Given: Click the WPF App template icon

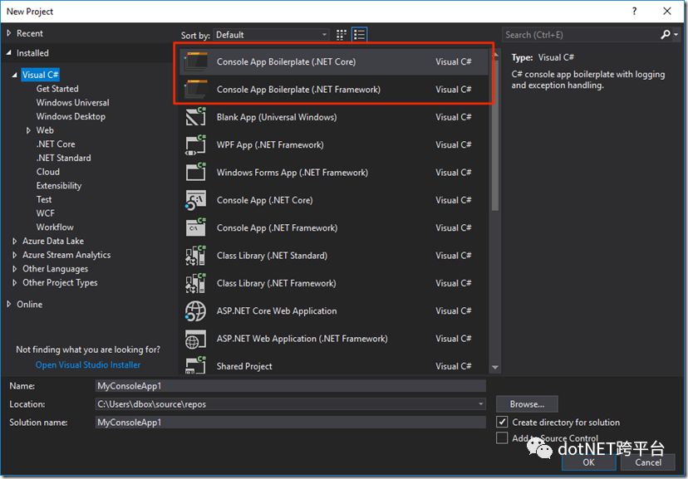Looking at the screenshot, I should click(x=196, y=144).
